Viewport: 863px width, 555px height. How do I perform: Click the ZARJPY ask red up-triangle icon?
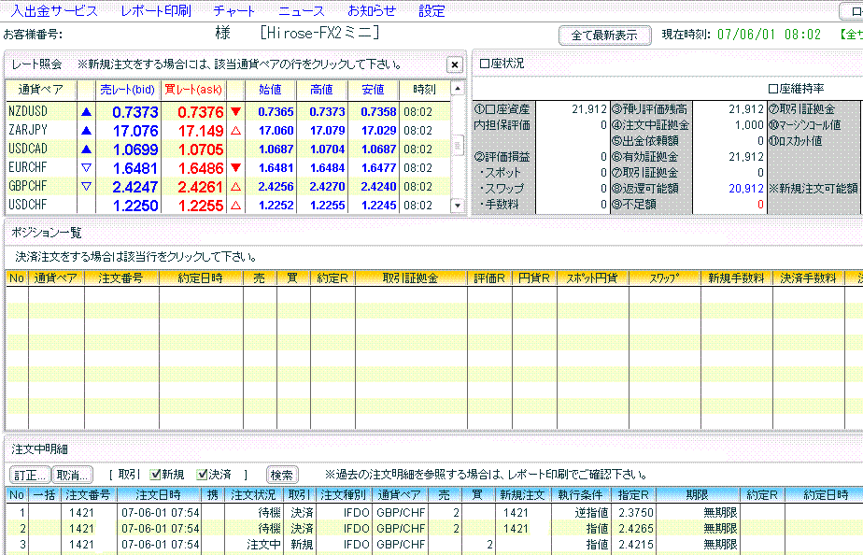(235, 131)
